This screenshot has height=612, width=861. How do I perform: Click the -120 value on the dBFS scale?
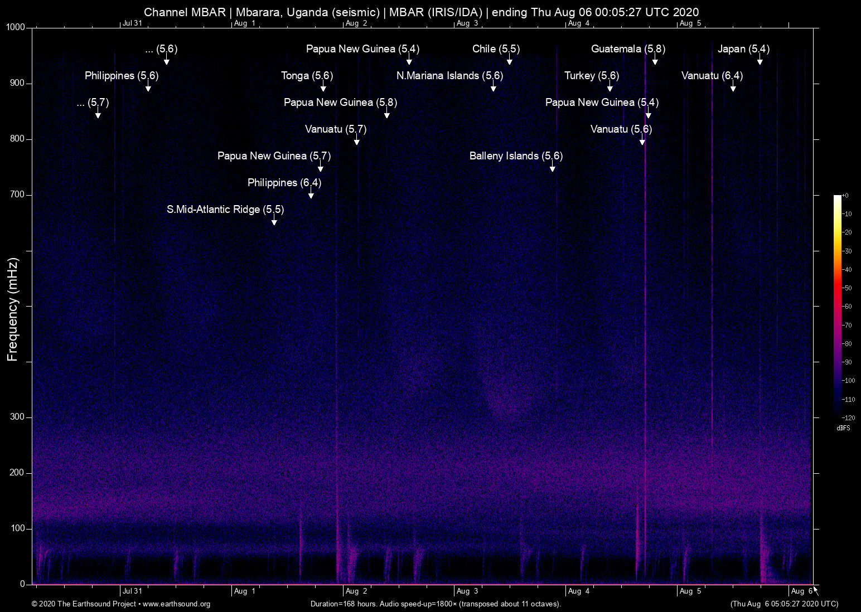point(848,418)
